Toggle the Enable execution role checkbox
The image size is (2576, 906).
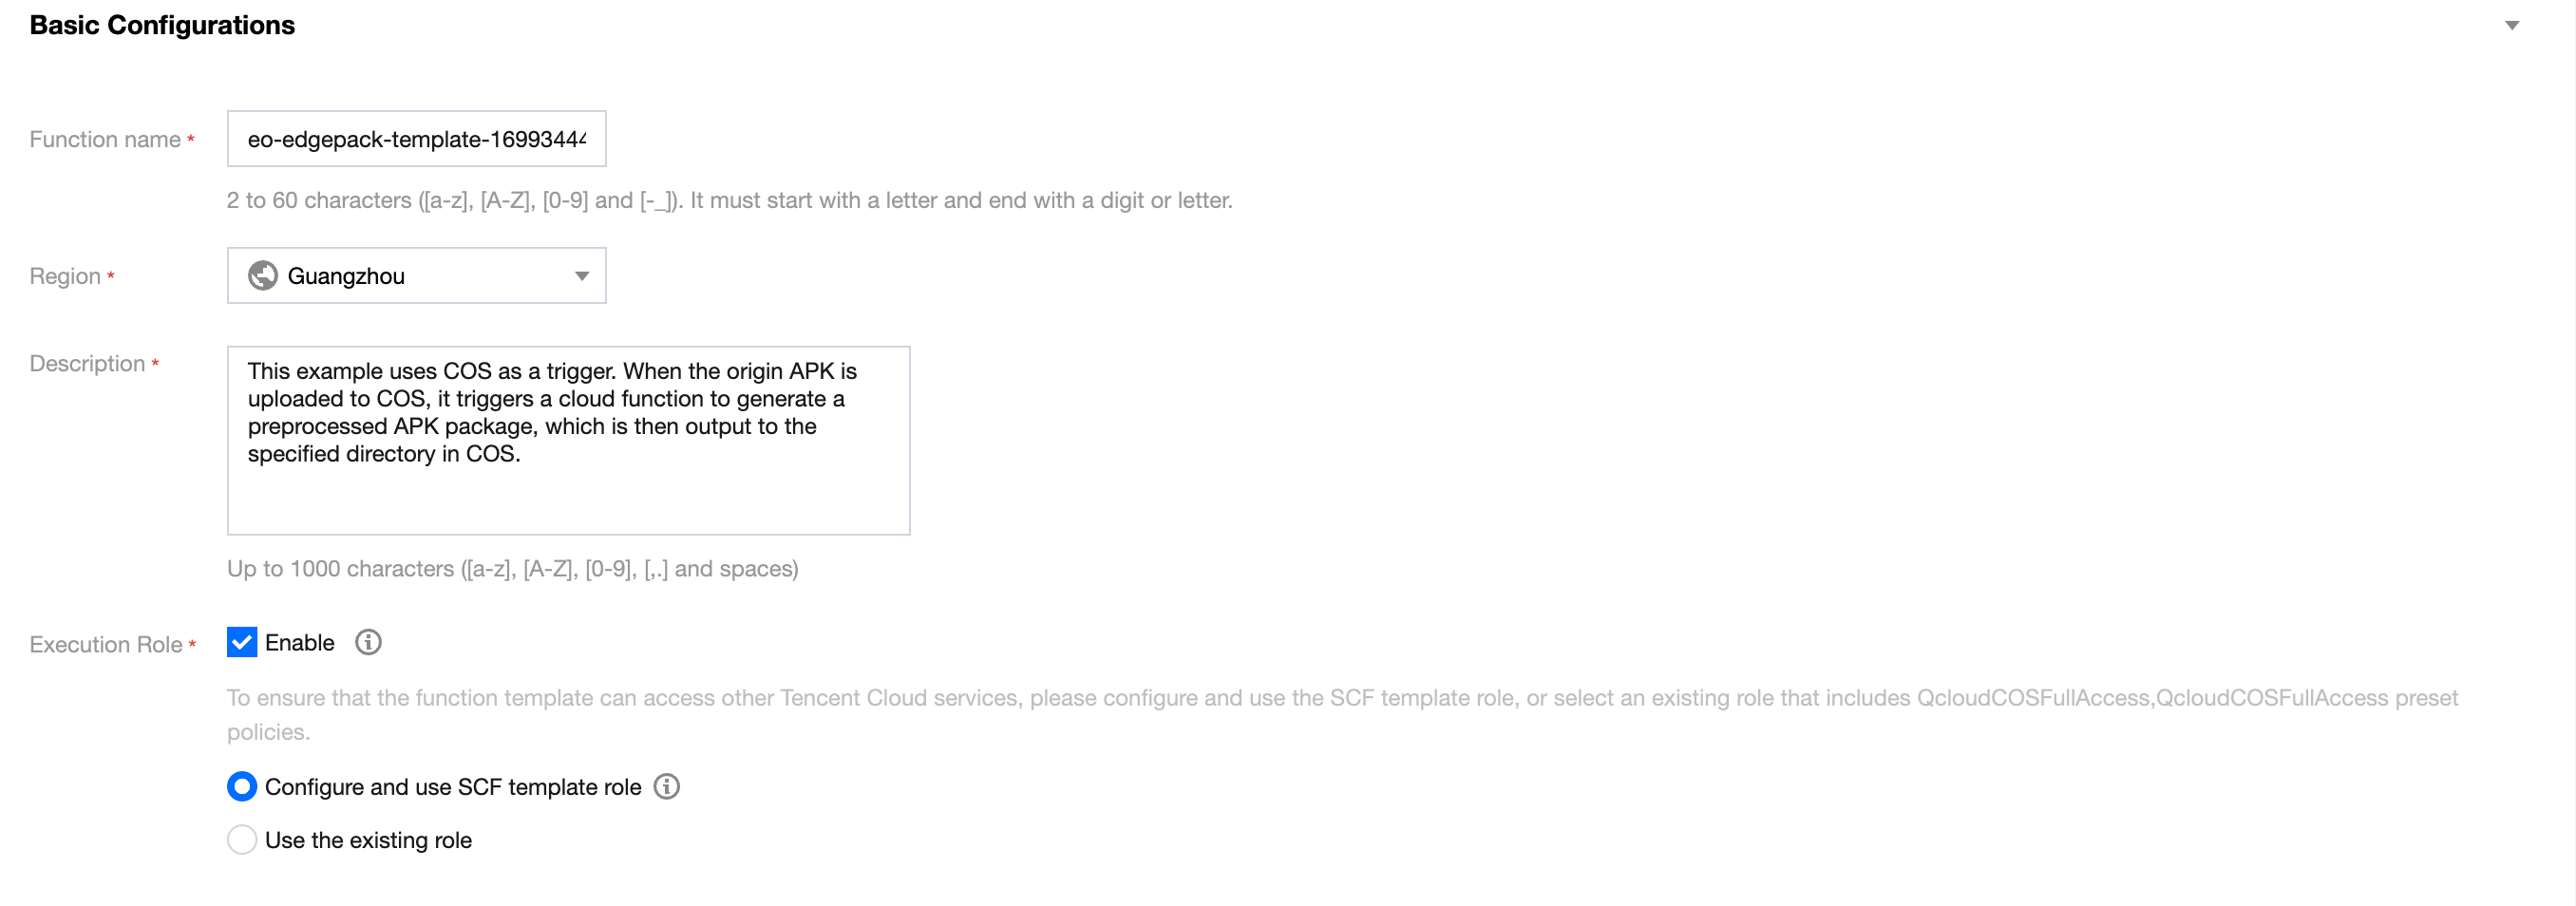(242, 642)
